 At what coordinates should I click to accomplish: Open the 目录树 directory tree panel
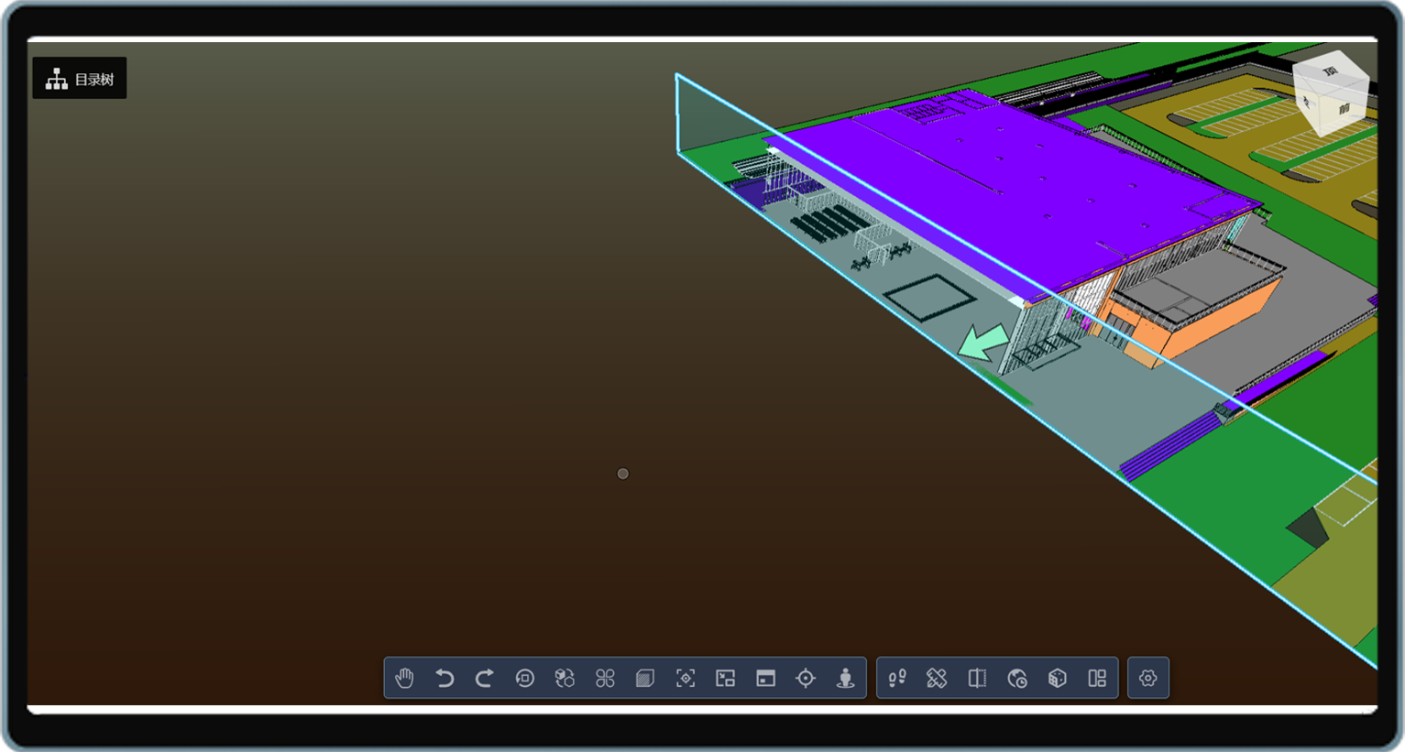[80, 79]
